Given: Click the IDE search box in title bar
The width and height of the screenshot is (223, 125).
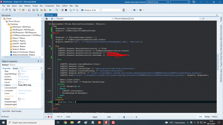Looking at the screenshot, I should [180, 2].
